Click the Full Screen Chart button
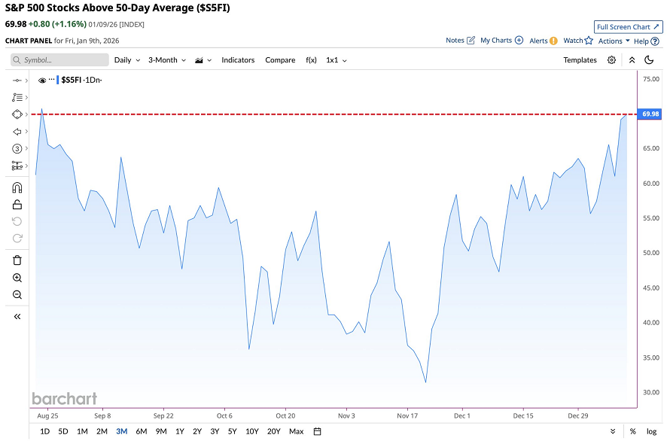This screenshot has width=670, height=444. click(x=628, y=27)
